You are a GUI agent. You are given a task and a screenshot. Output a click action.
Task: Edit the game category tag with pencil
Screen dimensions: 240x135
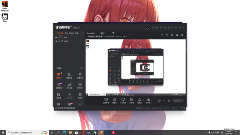pos(102,36)
